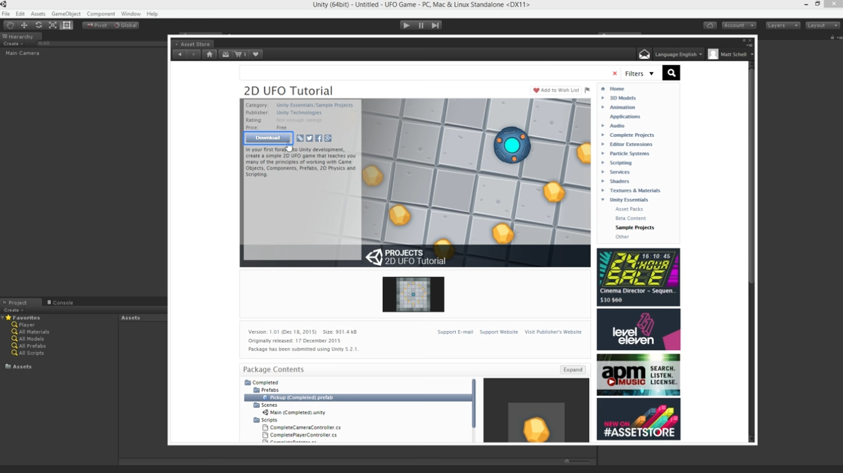
Task: Open the GameObject menu
Action: [66, 14]
